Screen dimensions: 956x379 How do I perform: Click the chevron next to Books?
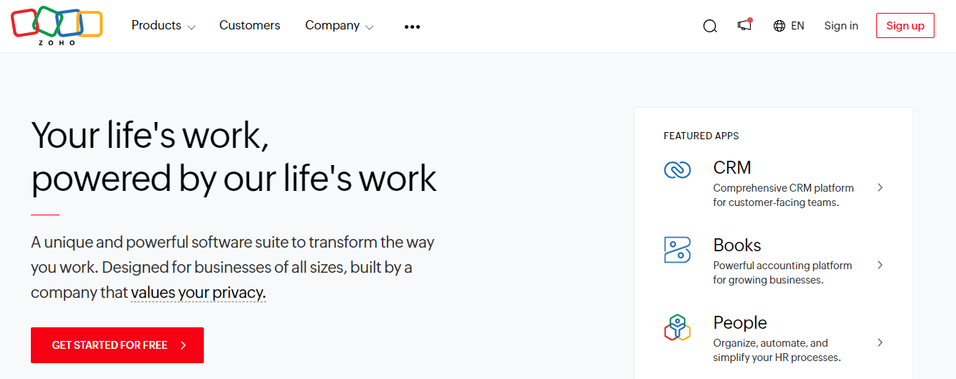[880, 265]
